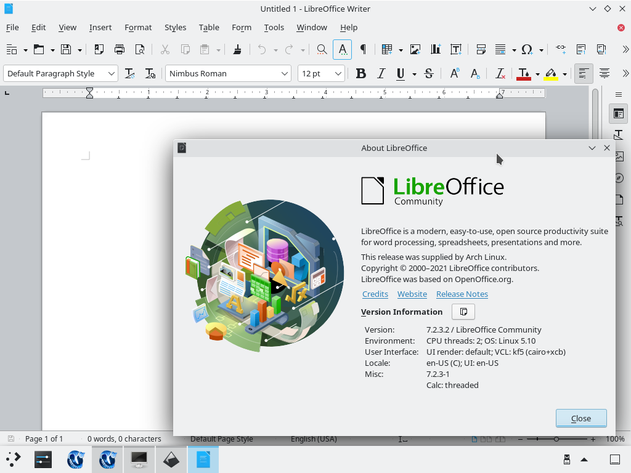This screenshot has width=631, height=473.
Task: Open the Default Paragraph Style dropdown
Action: tap(111, 74)
